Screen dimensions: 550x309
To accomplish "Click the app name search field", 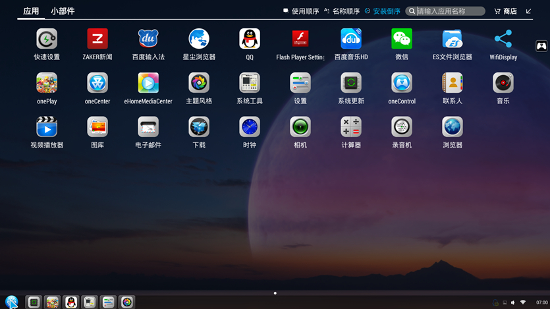I will click(448, 11).
